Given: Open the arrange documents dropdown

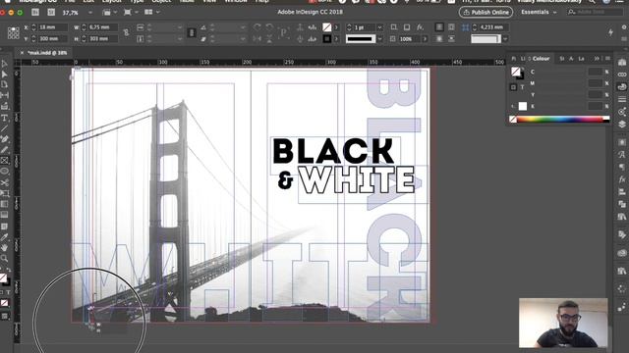Looking at the screenshot, I should 151,13.
